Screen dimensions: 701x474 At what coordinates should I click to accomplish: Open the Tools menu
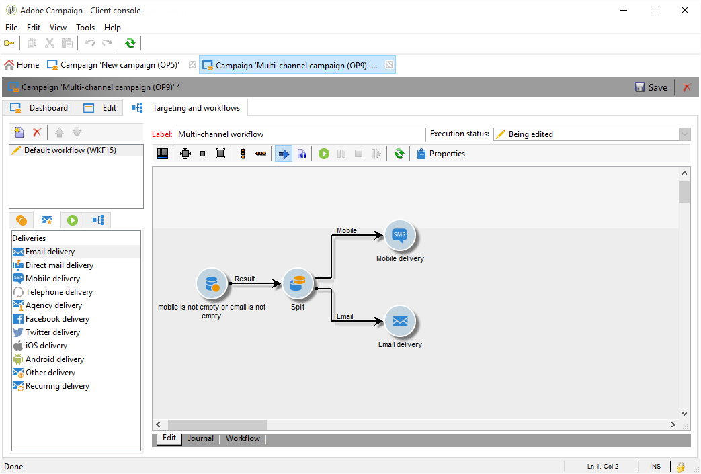coord(85,28)
